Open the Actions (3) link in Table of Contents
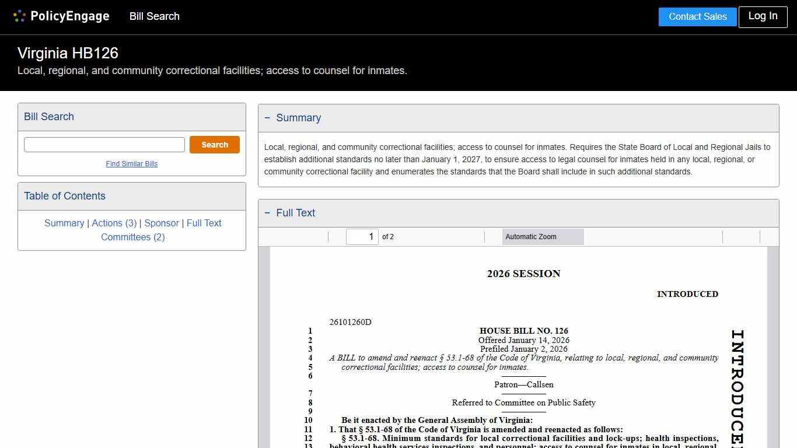The height and width of the screenshot is (448, 797). [114, 223]
